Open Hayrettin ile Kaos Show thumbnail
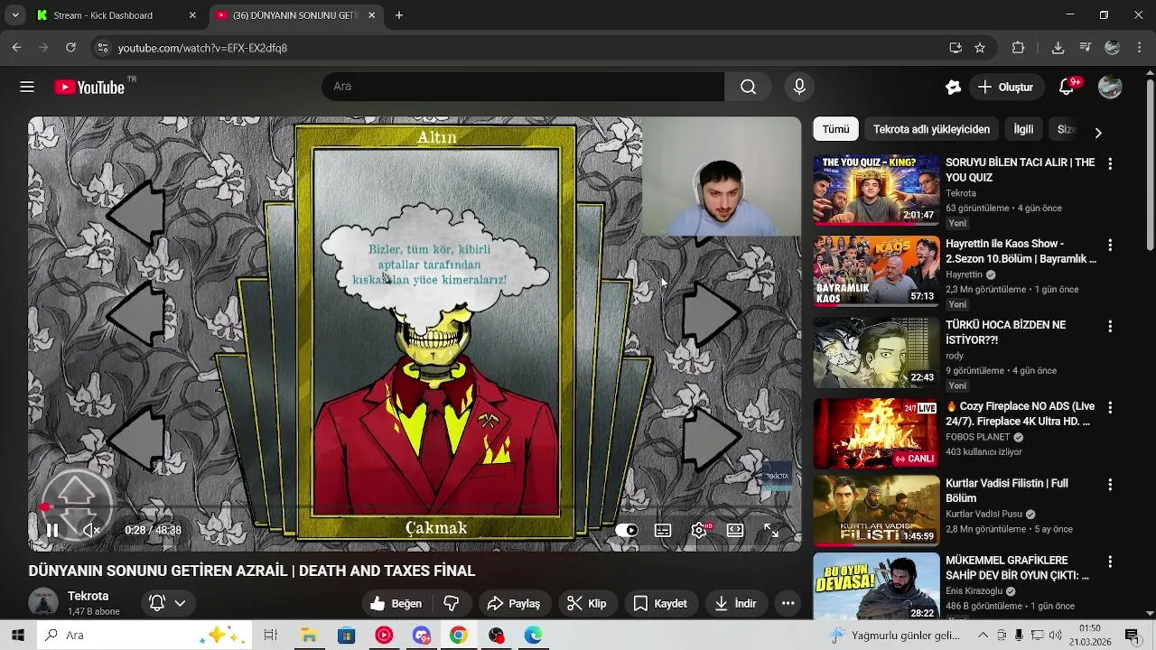This screenshot has width=1156, height=650. tap(876, 271)
